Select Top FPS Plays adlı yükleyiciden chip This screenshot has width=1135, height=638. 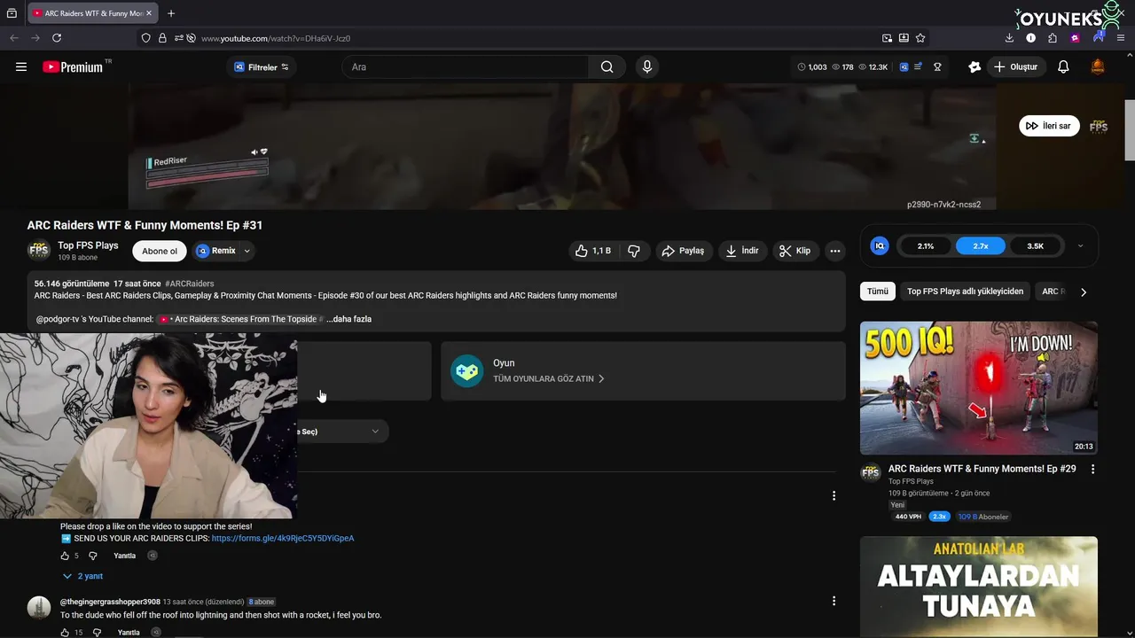click(965, 291)
